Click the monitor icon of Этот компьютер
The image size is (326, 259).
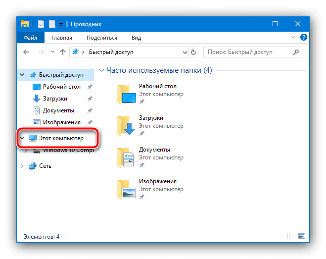(33, 138)
